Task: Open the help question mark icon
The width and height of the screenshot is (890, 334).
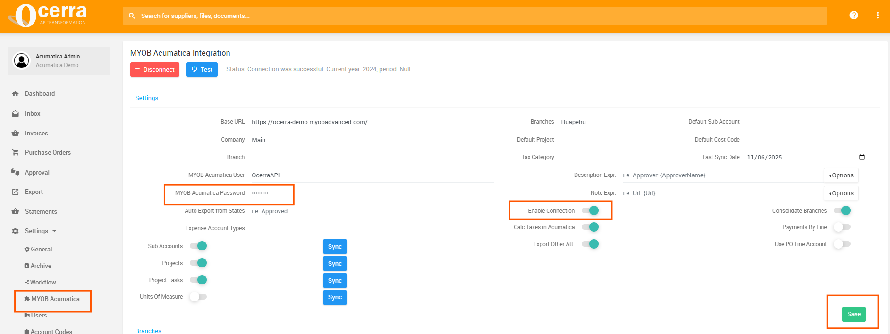Action: click(854, 15)
